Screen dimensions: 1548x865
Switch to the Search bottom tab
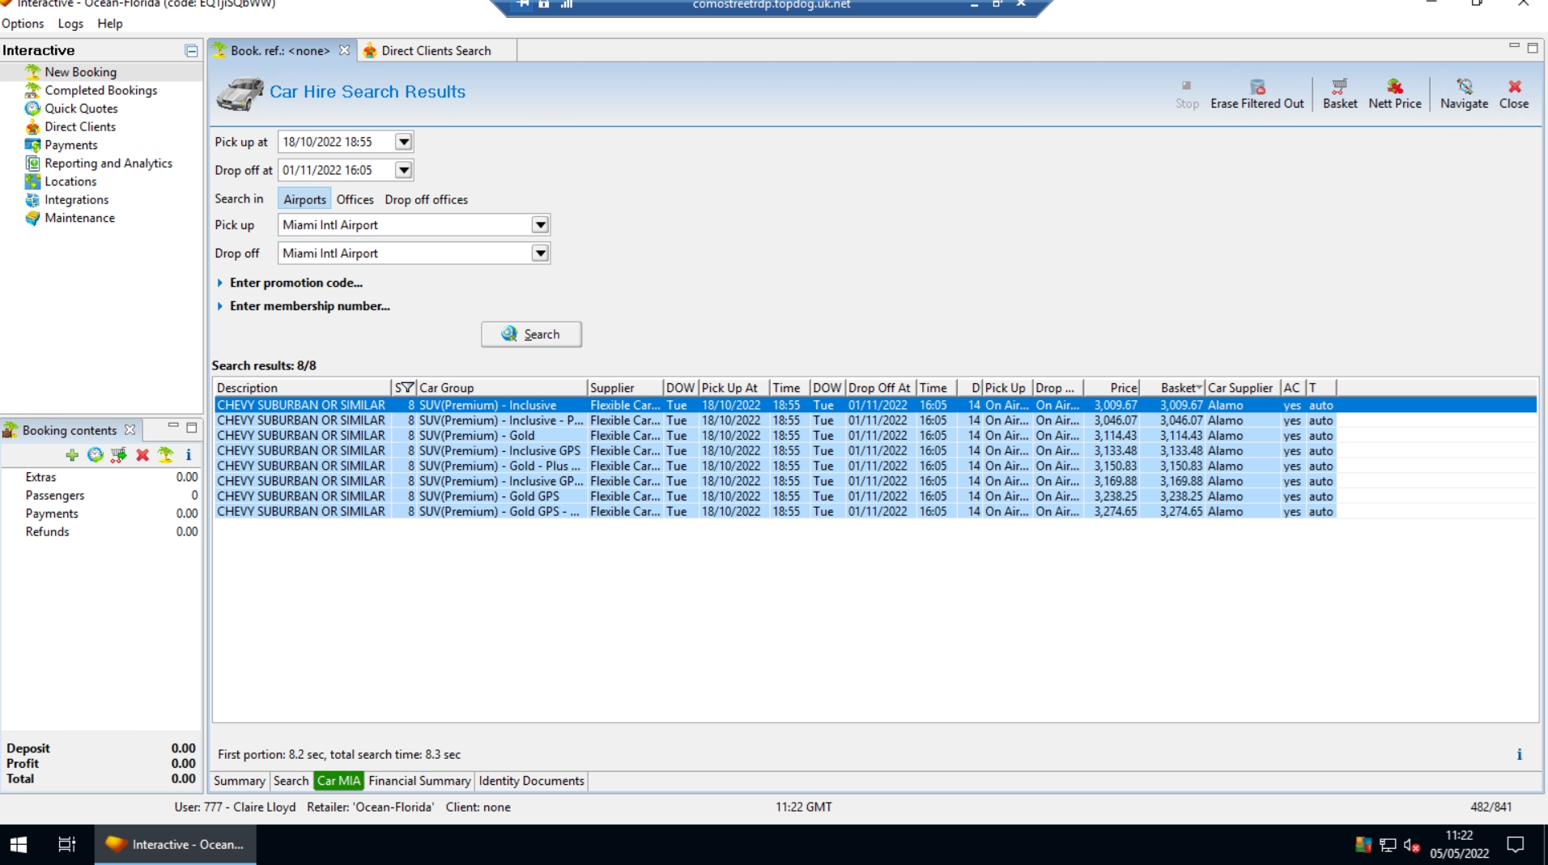291,781
